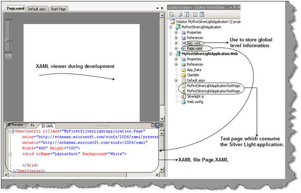
Task: Click the designer pane scroll down arrow
Action: [162, 119]
